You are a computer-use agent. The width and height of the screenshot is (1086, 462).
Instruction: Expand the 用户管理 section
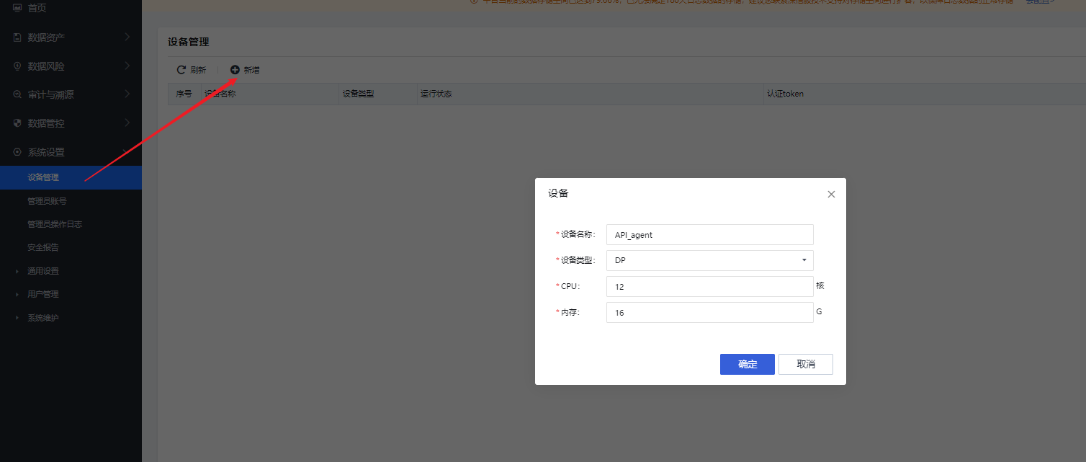42,294
